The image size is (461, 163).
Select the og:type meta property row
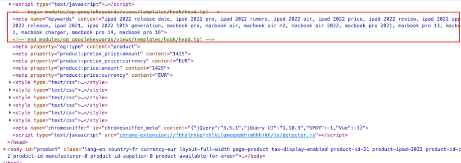[77, 47]
